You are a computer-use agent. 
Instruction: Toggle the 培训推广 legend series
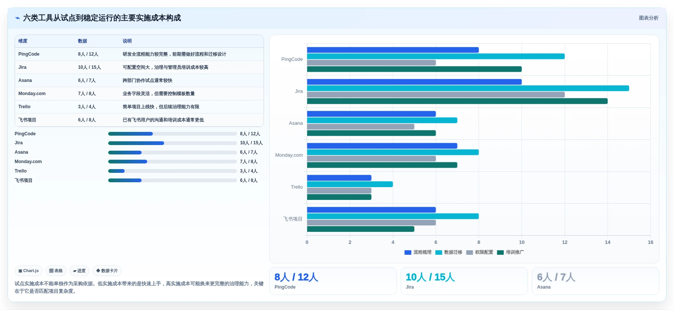pos(510,252)
